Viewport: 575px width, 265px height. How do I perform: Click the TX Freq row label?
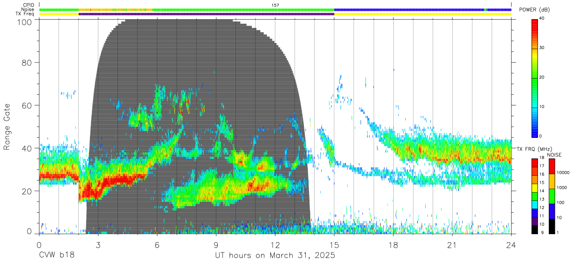pos(25,14)
